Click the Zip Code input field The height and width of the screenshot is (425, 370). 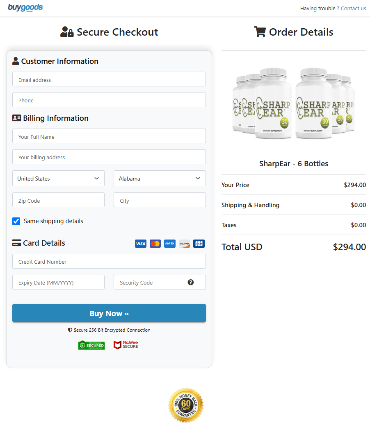point(58,201)
